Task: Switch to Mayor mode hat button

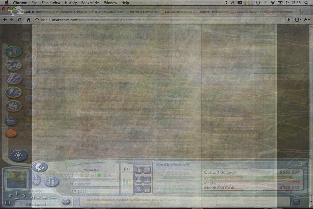Action: coord(40,167)
